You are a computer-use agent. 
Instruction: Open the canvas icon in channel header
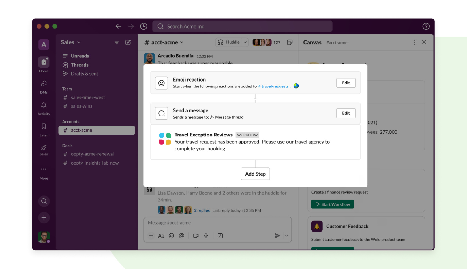(290, 42)
